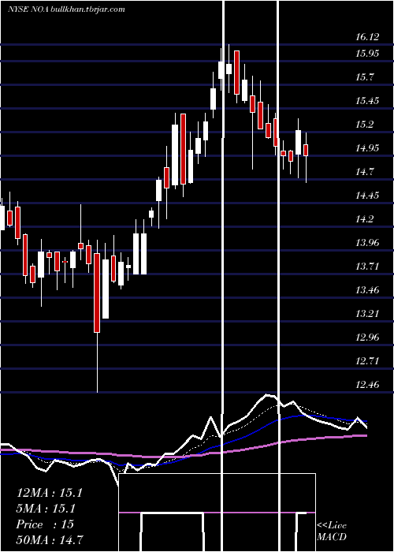The width and height of the screenshot is (394, 552).
Task: Click the 15.7 price axis label
Action: click(x=364, y=77)
